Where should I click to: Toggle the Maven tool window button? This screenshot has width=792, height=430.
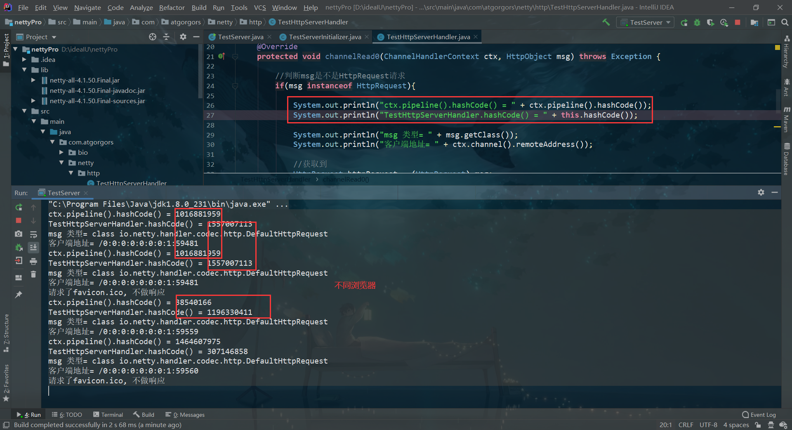coord(787,120)
